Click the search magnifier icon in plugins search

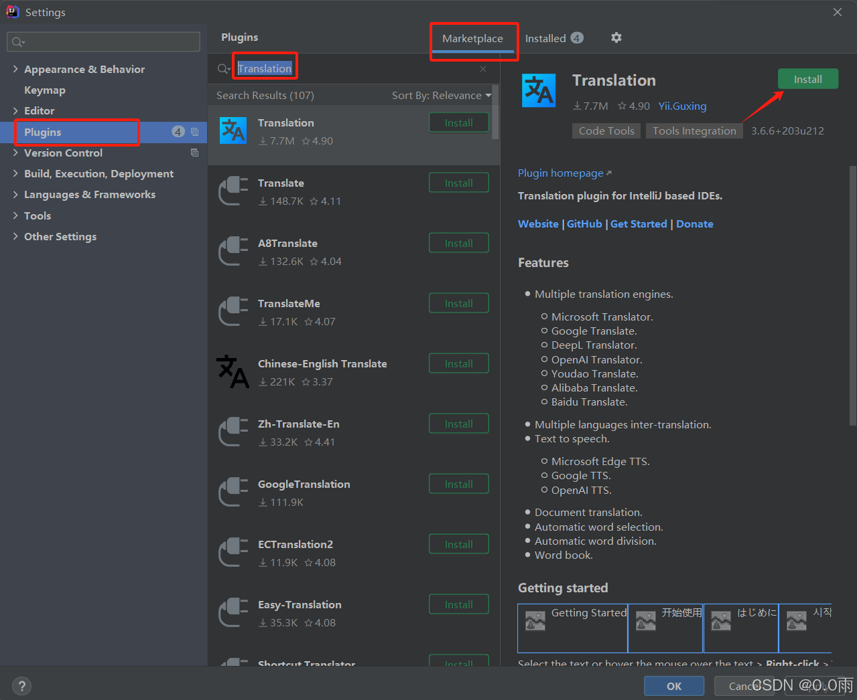coord(223,69)
